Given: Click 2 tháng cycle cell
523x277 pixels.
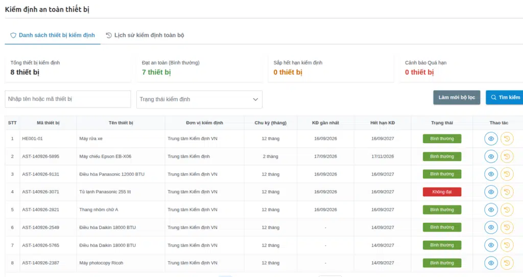Looking at the screenshot, I should (x=271, y=156).
